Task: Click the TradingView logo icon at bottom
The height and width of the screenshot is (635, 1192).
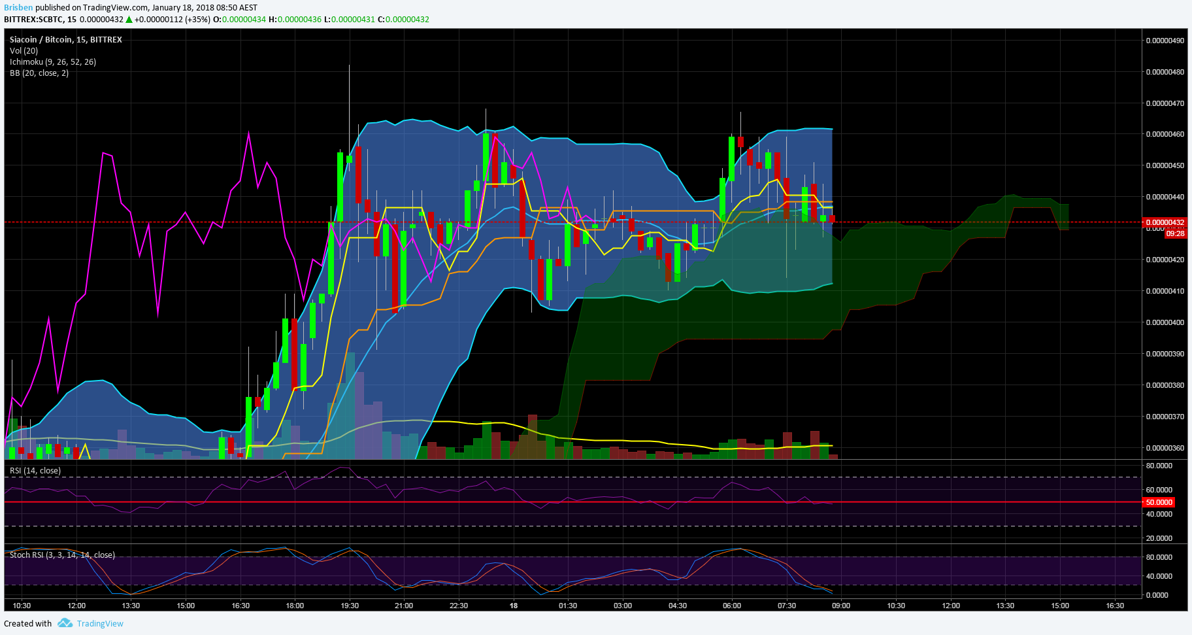Action: coord(65,623)
